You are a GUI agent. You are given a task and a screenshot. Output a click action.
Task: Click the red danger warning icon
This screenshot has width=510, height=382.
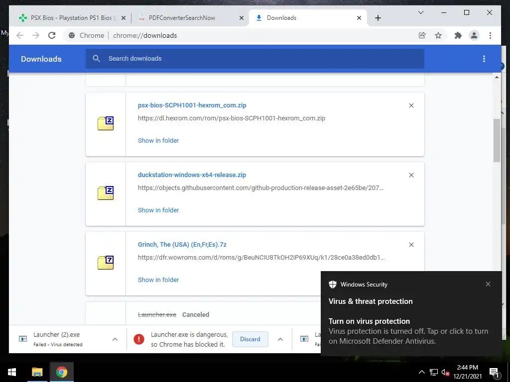[139, 339]
